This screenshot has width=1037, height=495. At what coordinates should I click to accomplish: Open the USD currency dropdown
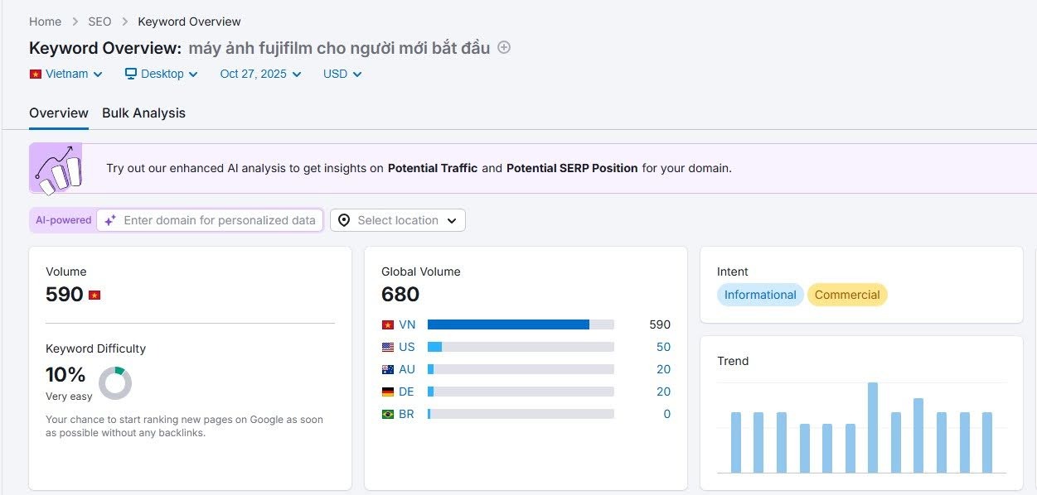[x=342, y=74]
